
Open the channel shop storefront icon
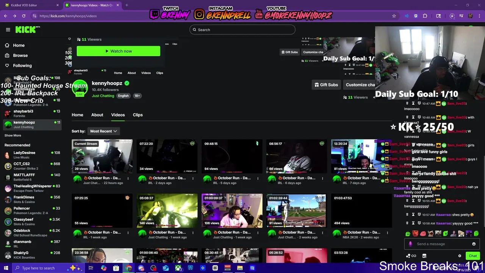[x=424, y=256]
